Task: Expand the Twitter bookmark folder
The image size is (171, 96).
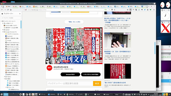Action: coord(5,77)
